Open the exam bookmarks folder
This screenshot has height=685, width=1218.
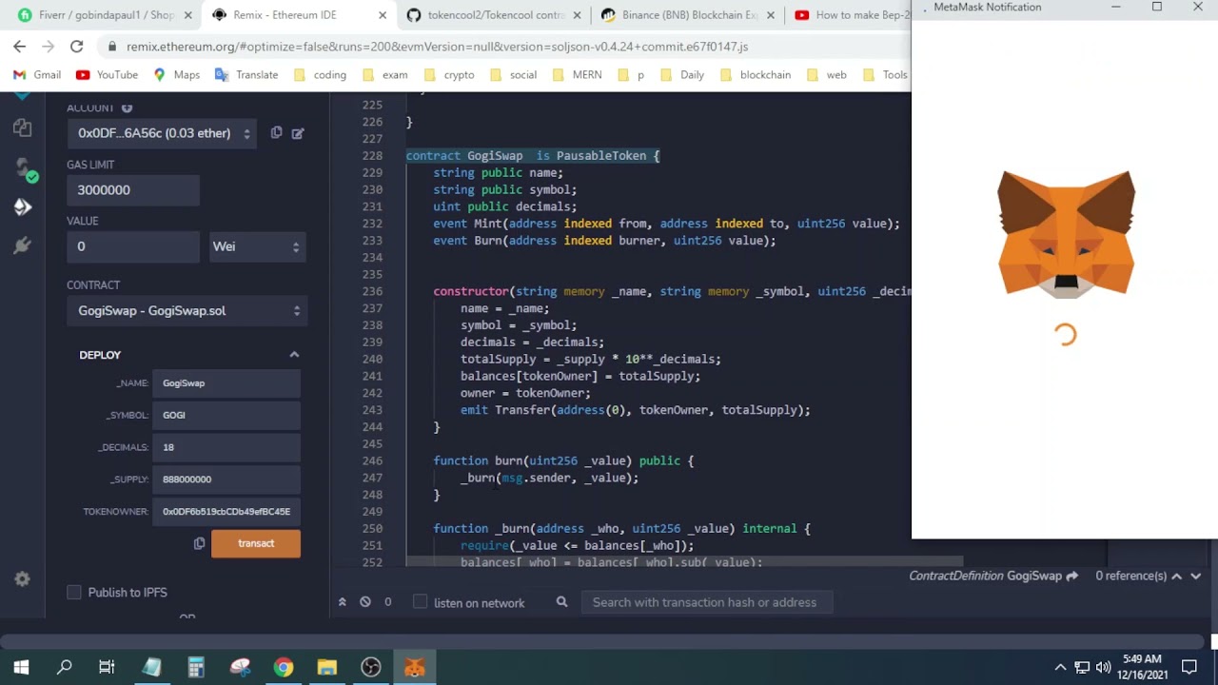pos(384,74)
